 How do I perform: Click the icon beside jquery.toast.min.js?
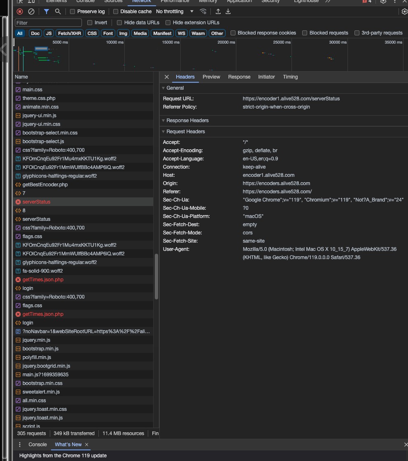tap(18, 418)
